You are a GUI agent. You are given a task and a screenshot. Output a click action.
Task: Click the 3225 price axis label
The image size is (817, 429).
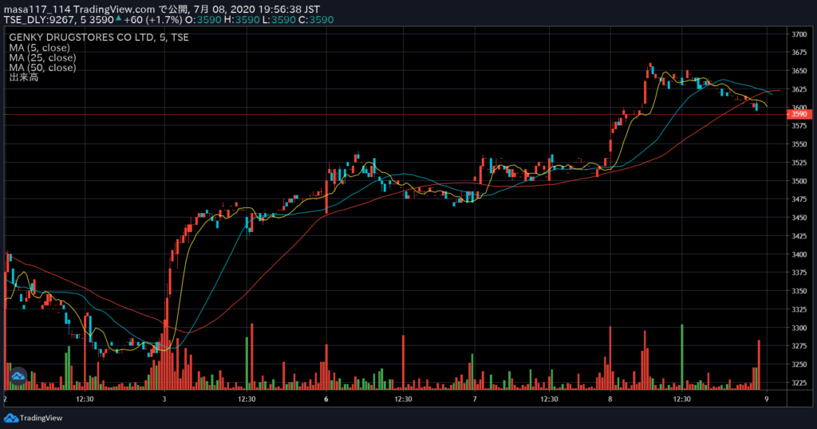click(x=799, y=384)
